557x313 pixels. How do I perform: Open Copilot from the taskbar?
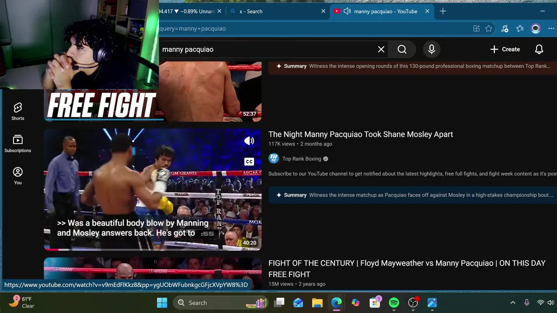tap(356, 303)
